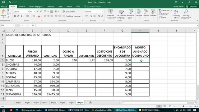Toggle bold (N) formatting
This screenshot has width=199, height=112.
15,16
